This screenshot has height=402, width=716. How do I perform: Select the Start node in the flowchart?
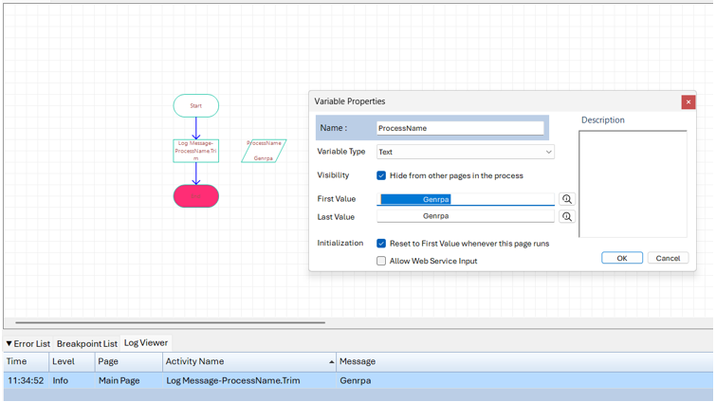point(196,105)
